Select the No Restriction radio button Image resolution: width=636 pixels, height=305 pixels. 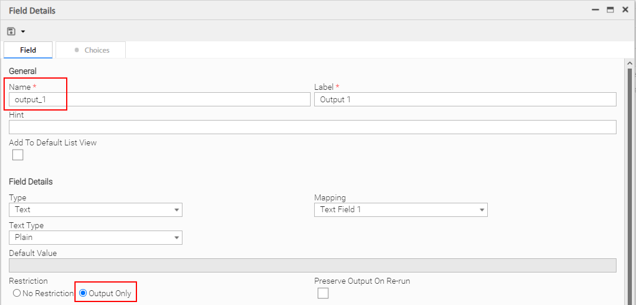tap(17, 293)
